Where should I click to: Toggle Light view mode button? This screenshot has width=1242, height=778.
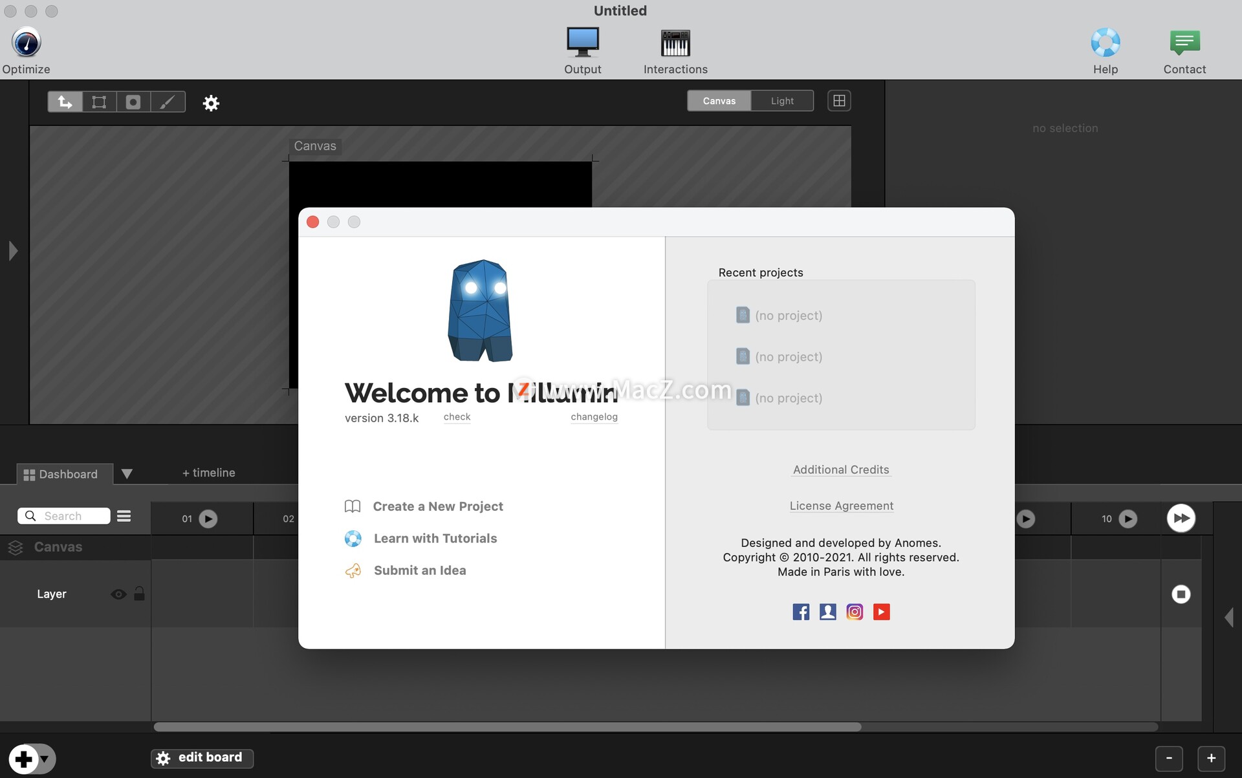pos(781,100)
